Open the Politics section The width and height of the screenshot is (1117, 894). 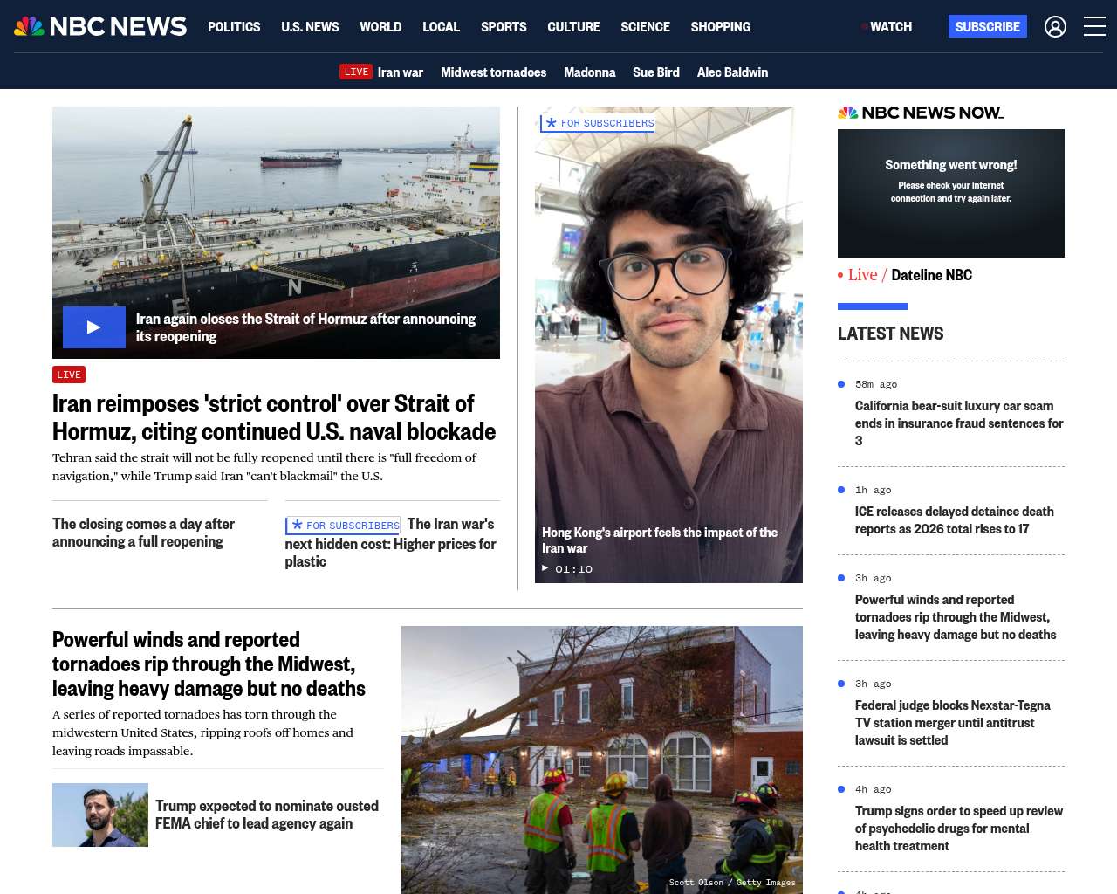pyautogui.click(x=234, y=27)
